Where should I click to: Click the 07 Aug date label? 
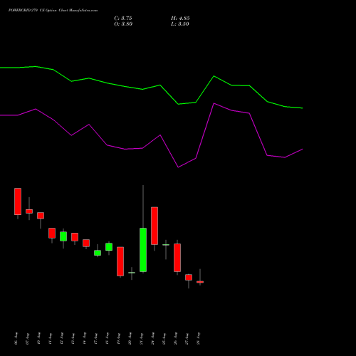pos(28,338)
